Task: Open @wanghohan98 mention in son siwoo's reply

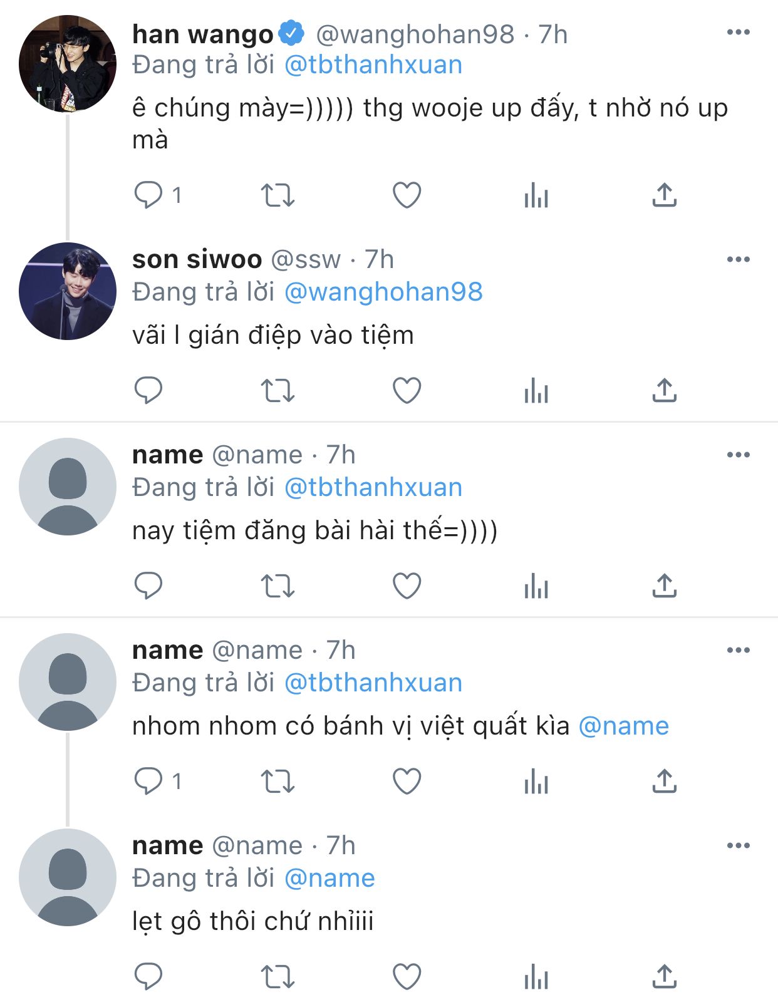Action: coord(383,292)
